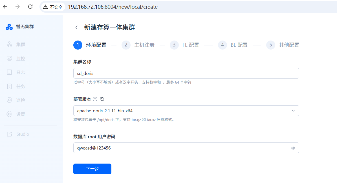Screen dimensions: 337x183
Task: Click the 任务 tasks icon
Action: [x=9, y=86]
